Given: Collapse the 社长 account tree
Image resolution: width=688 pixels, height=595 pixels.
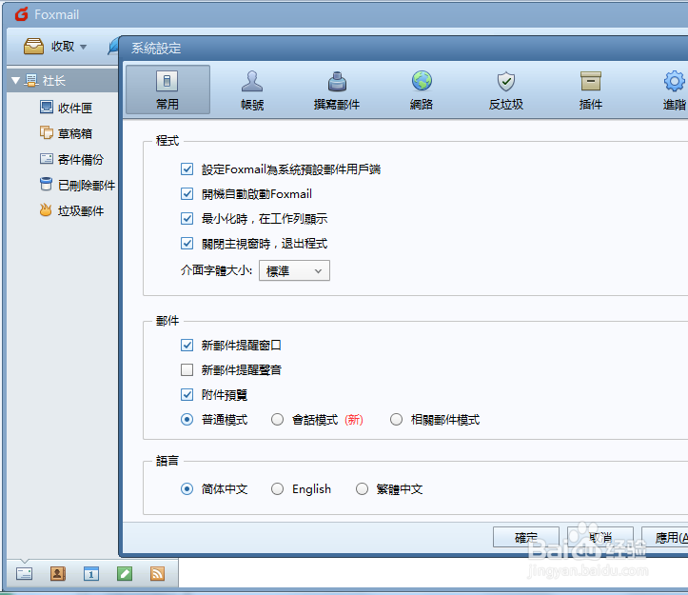Looking at the screenshot, I should click(16, 80).
